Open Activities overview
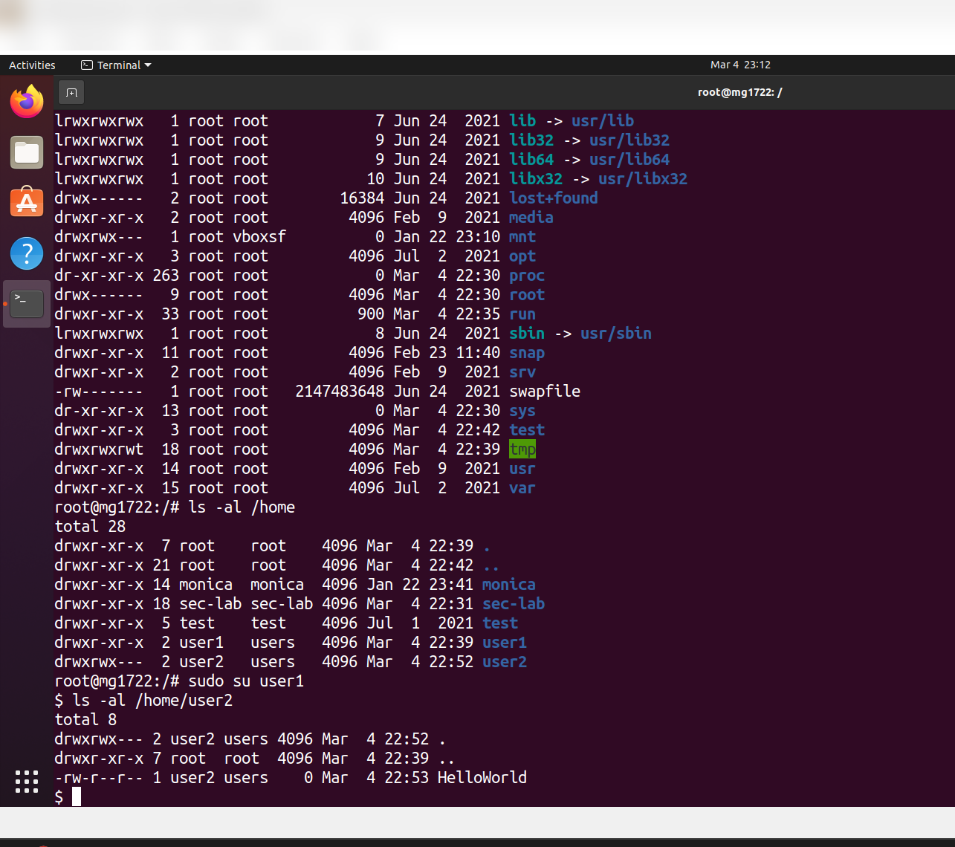 click(x=32, y=65)
